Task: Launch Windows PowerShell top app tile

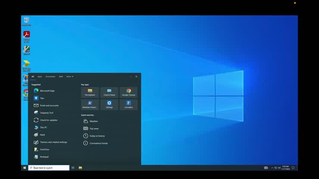Action: 90,105
